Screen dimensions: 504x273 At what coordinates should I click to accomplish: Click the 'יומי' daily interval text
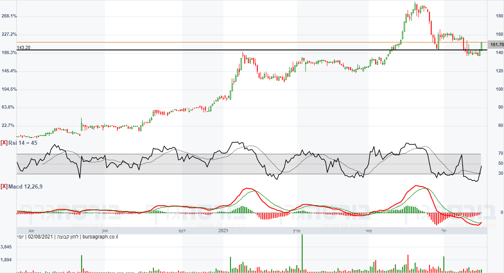point(21,237)
